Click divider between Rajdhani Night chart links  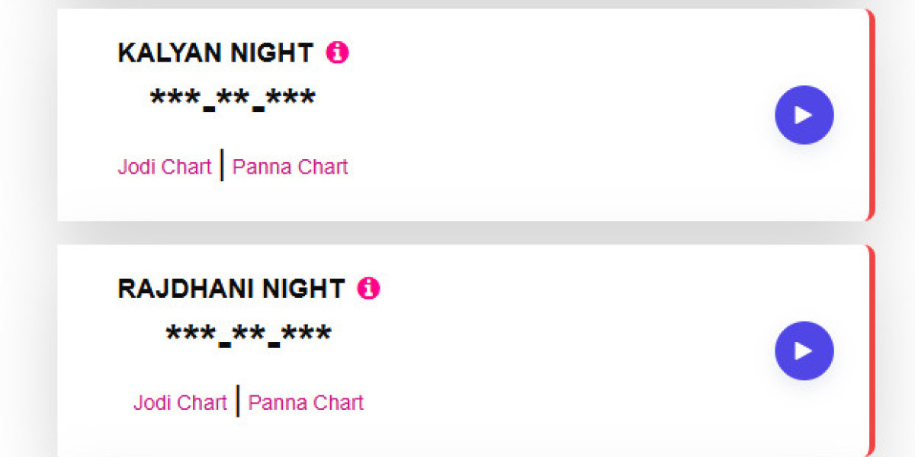238,401
